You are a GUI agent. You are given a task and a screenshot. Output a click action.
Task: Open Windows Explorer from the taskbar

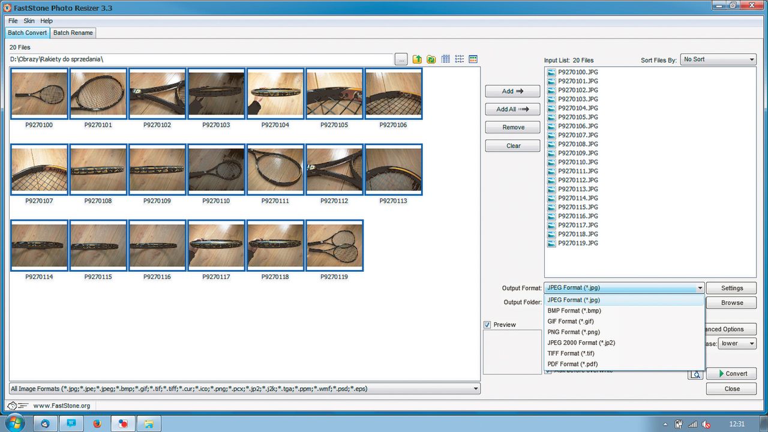tap(149, 424)
